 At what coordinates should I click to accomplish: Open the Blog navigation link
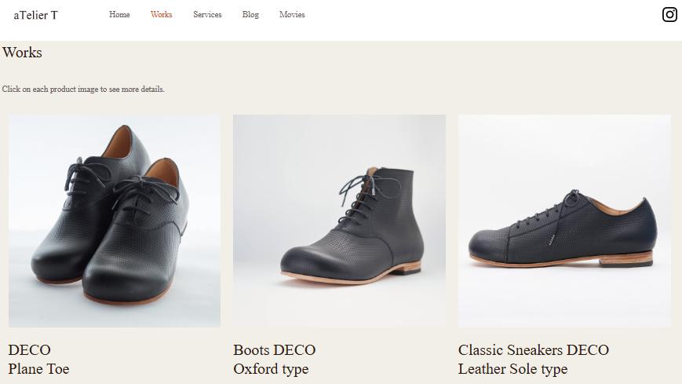[x=250, y=14]
